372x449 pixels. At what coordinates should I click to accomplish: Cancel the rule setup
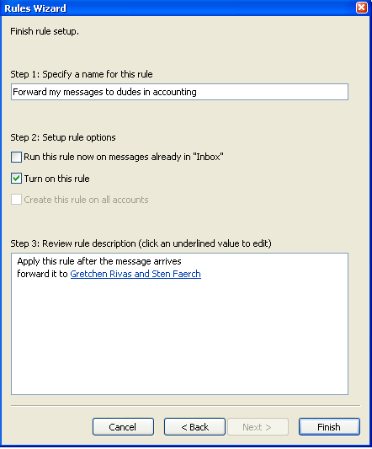pos(123,426)
